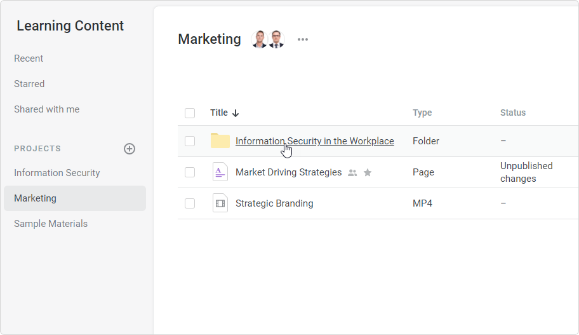The width and height of the screenshot is (579, 335).
Task: Open the Information Security in the Workplace link
Action: (315, 141)
